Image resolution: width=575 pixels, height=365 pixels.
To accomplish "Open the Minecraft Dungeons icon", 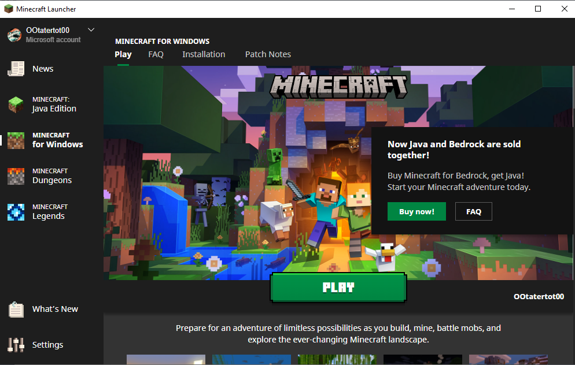I will (16, 176).
